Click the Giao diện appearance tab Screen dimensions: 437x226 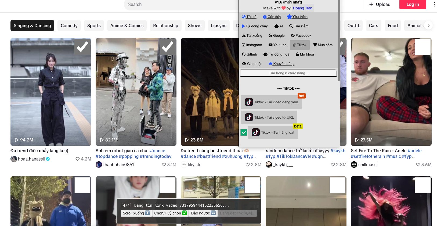coord(252,64)
